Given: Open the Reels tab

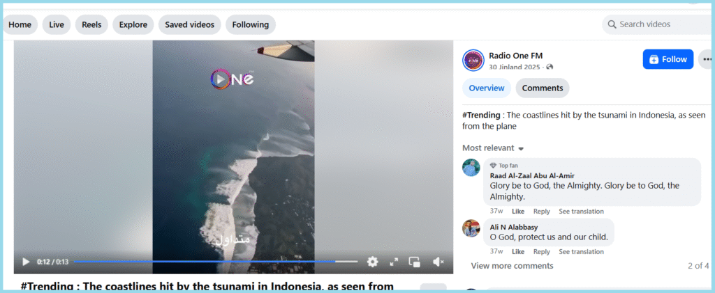Looking at the screenshot, I should [91, 24].
